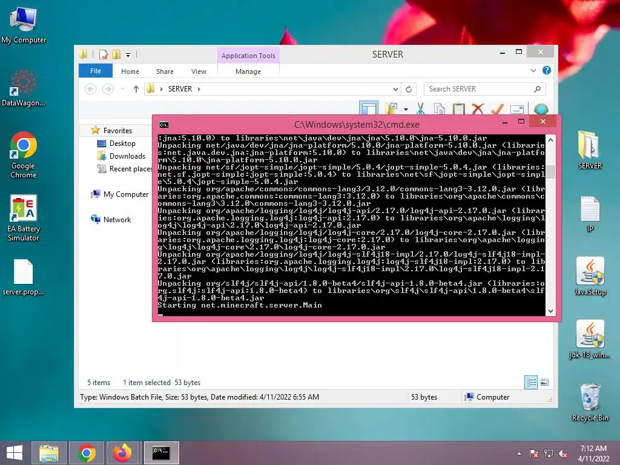
Task: Switch to the Share ribbon tab
Action: (x=165, y=71)
